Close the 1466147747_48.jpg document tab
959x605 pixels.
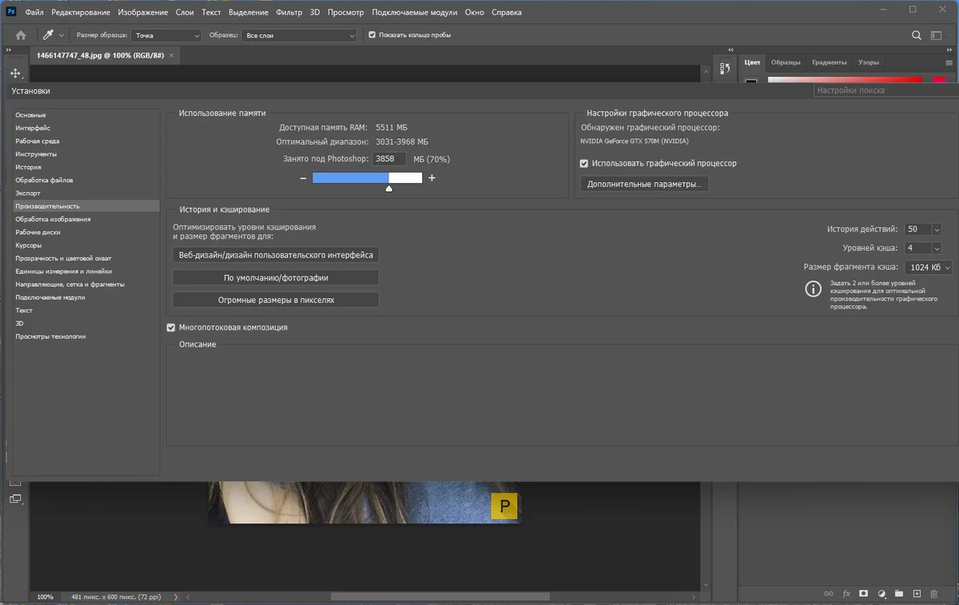tap(173, 56)
